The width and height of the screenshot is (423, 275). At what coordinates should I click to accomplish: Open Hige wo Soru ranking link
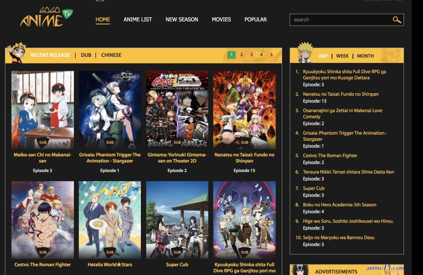pos(348,221)
